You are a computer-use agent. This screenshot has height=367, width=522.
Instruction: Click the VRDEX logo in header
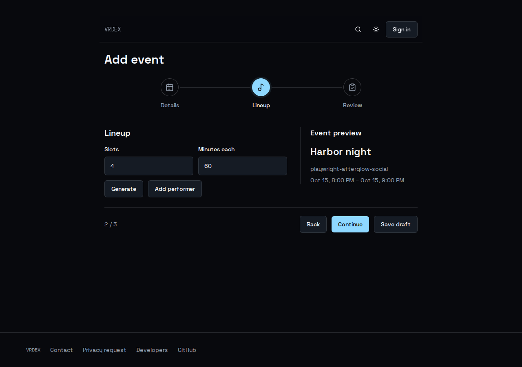click(113, 29)
